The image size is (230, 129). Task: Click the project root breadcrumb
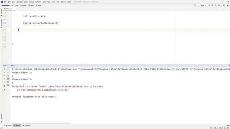[x=6, y=5]
